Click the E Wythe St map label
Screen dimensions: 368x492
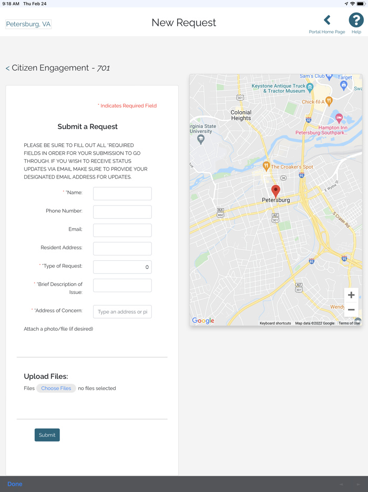coord(331,186)
